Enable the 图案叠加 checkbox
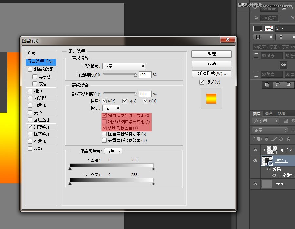 (x=30, y=134)
